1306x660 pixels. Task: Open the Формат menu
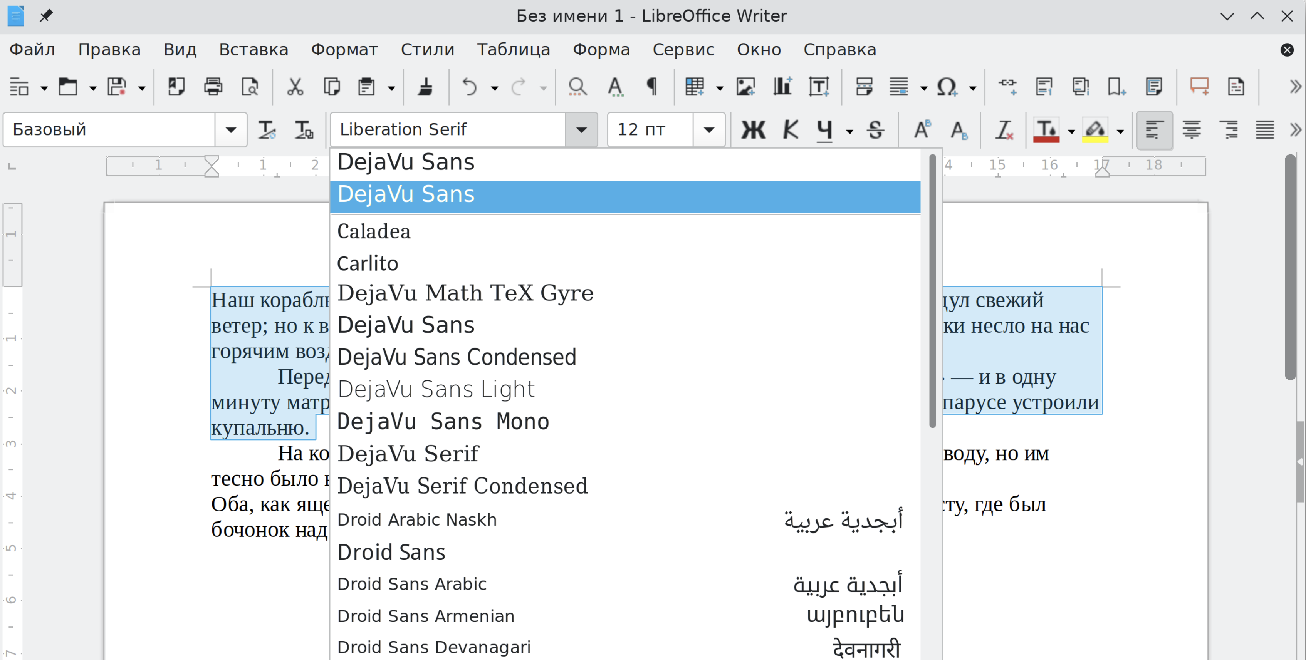point(344,50)
